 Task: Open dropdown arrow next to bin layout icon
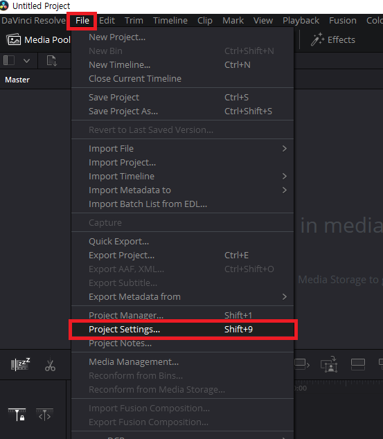[26, 60]
